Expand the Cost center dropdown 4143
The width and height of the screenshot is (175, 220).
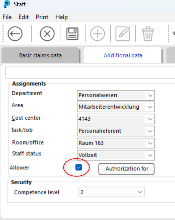coord(116,119)
